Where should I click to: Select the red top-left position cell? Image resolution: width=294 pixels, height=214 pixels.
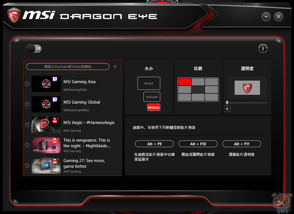click(x=185, y=82)
